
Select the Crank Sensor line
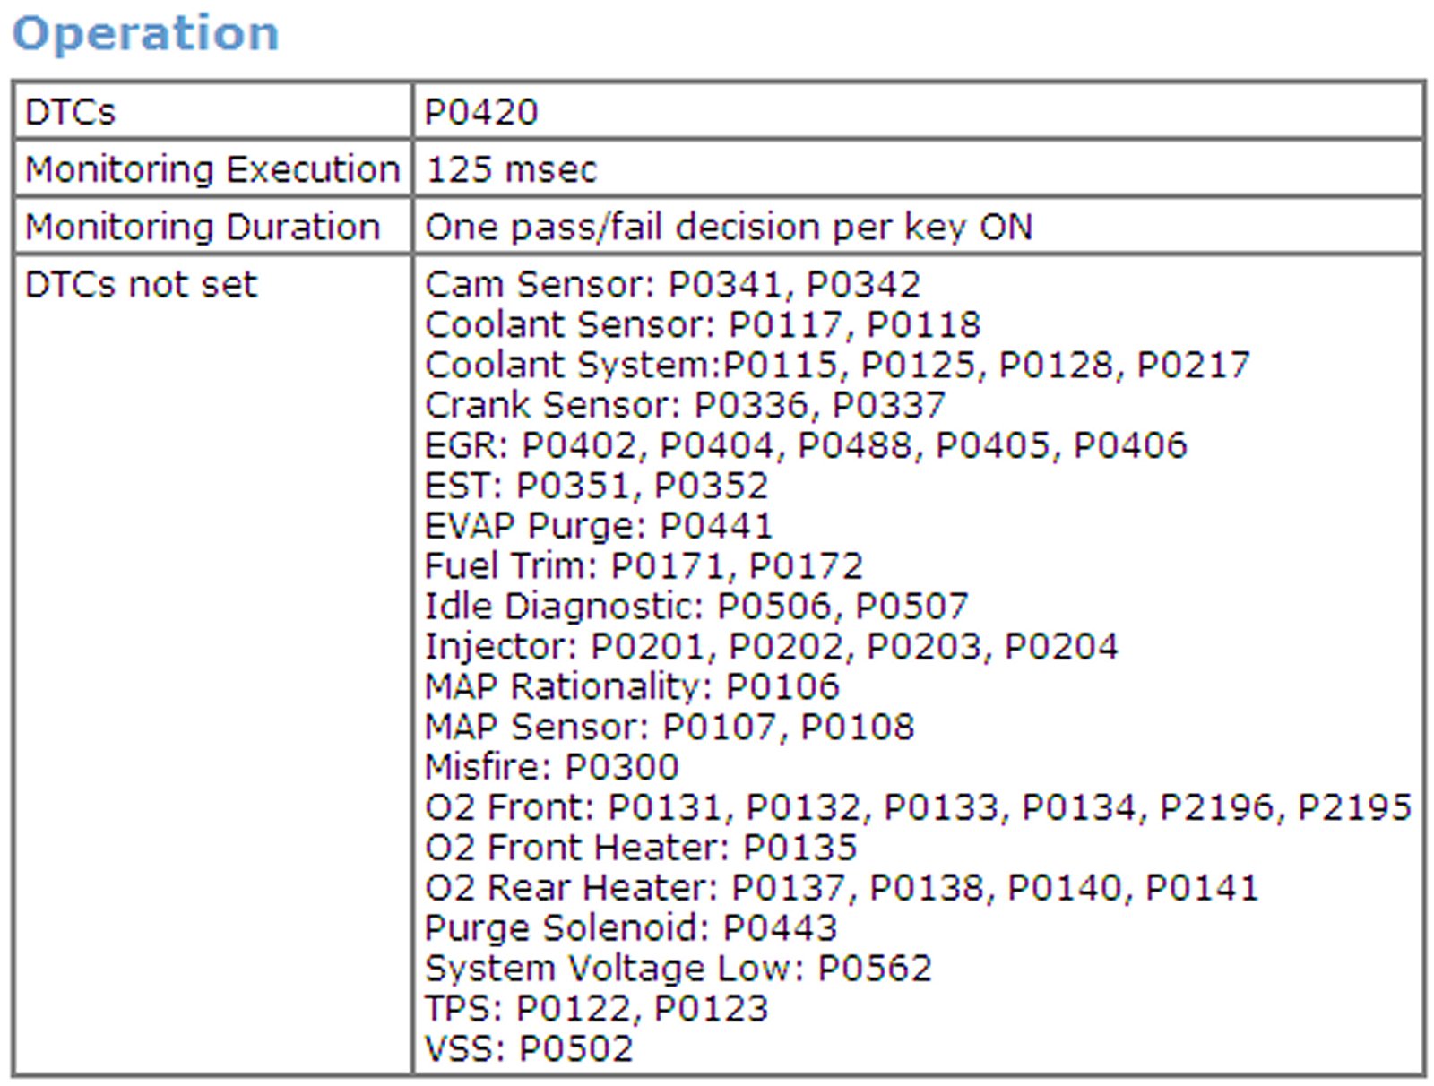[685, 405]
